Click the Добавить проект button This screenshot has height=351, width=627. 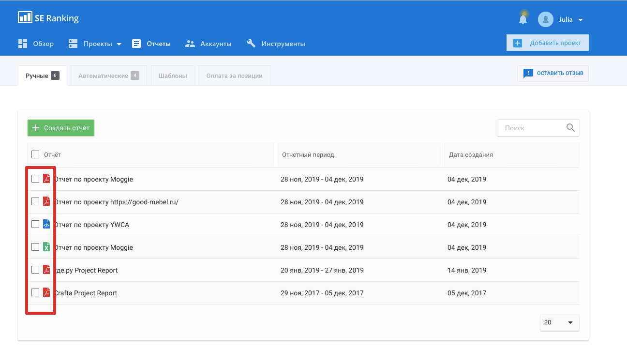pos(548,43)
